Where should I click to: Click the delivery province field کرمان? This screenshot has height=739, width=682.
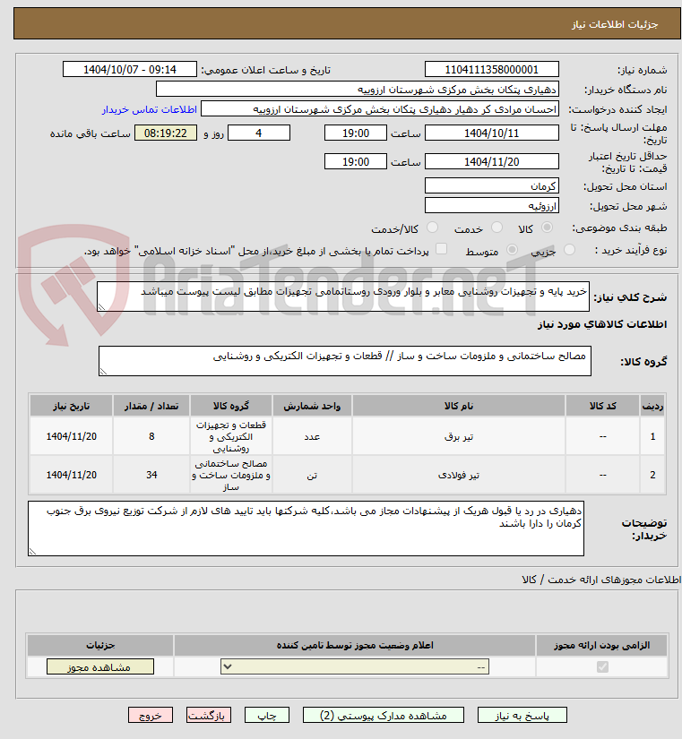point(491,185)
